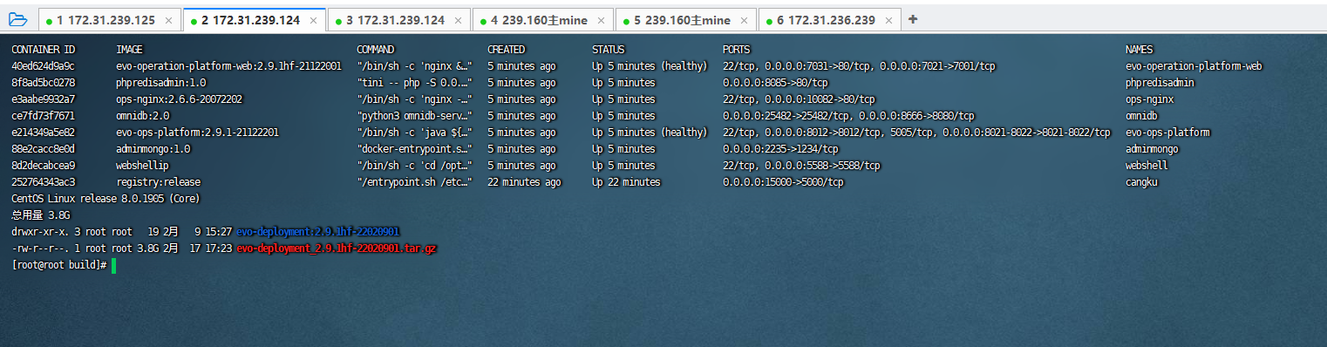This screenshot has width=1327, height=347.
Task: Click the NAMES column header
Action: [1140, 50]
